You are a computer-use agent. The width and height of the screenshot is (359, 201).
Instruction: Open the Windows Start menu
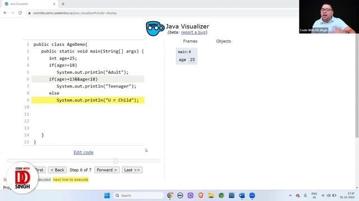[107, 195]
